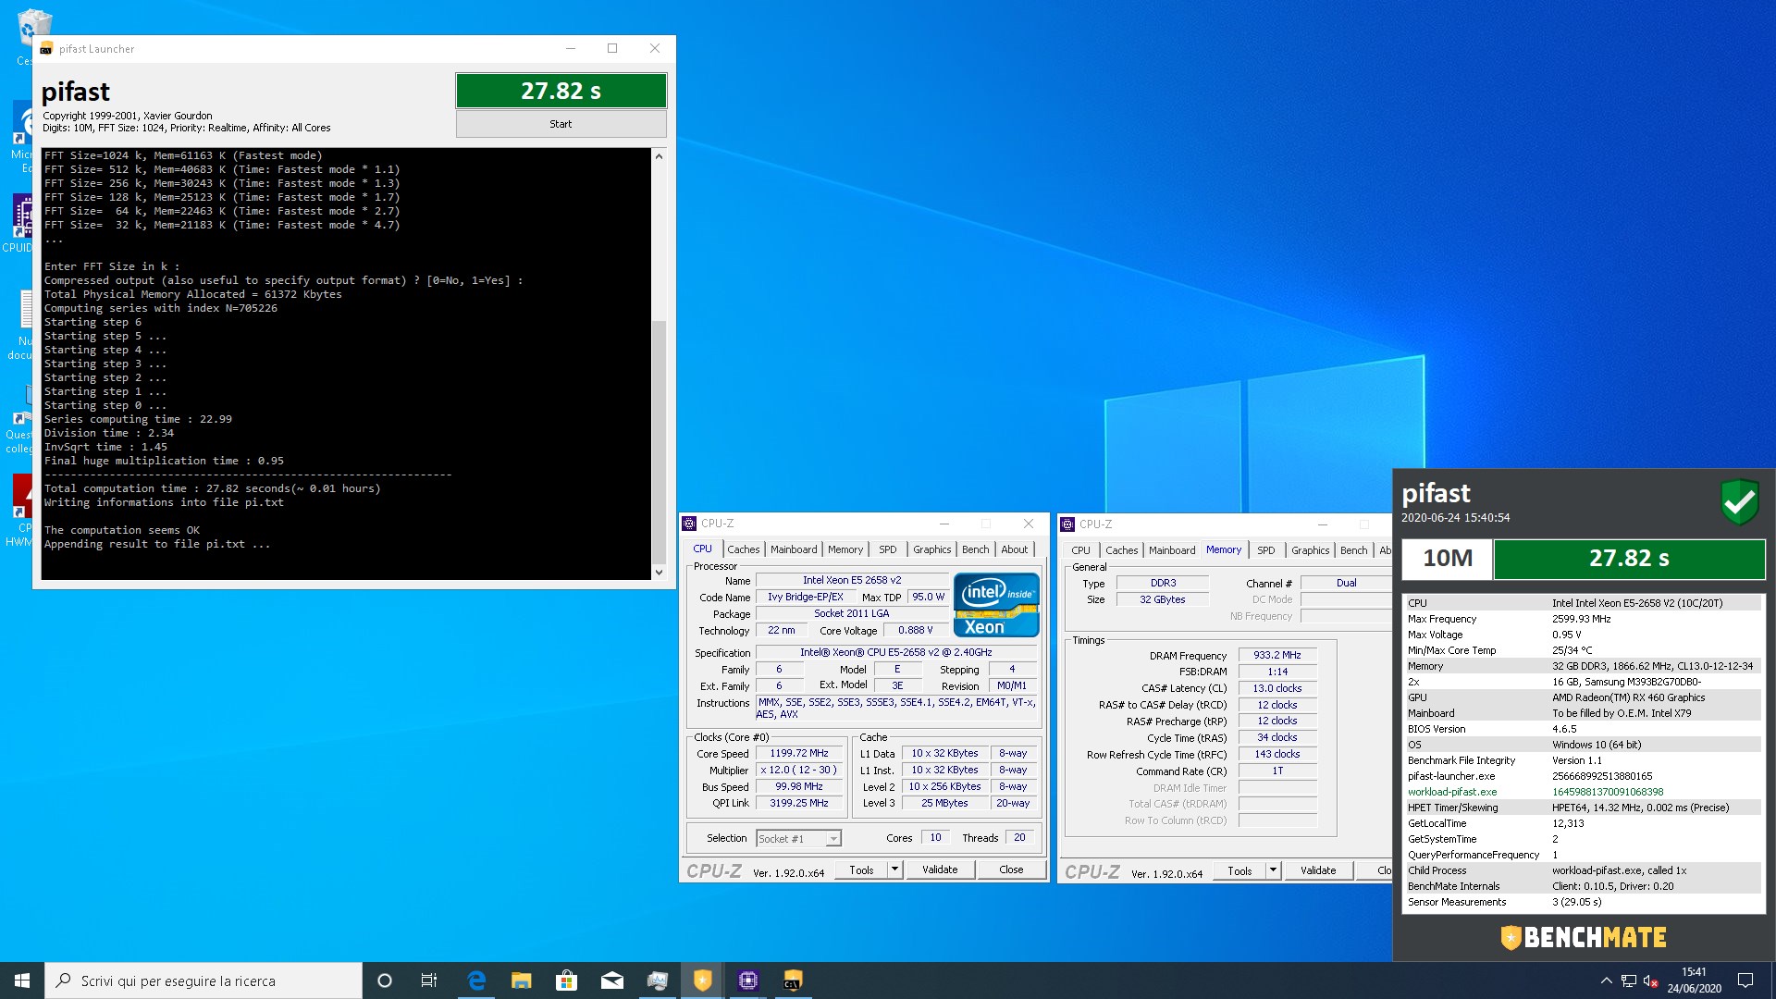Open SPD tab in right CPU-Z window
The width and height of the screenshot is (1776, 999).
point(1265,550)
